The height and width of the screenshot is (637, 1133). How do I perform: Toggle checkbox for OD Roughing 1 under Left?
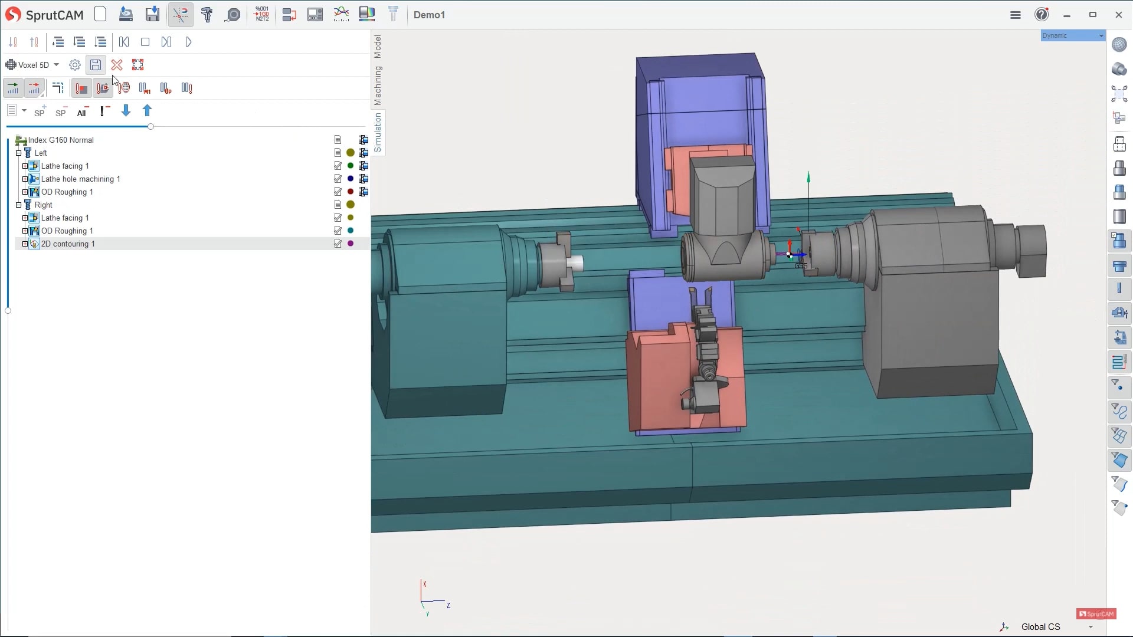[x=338, y=192]
